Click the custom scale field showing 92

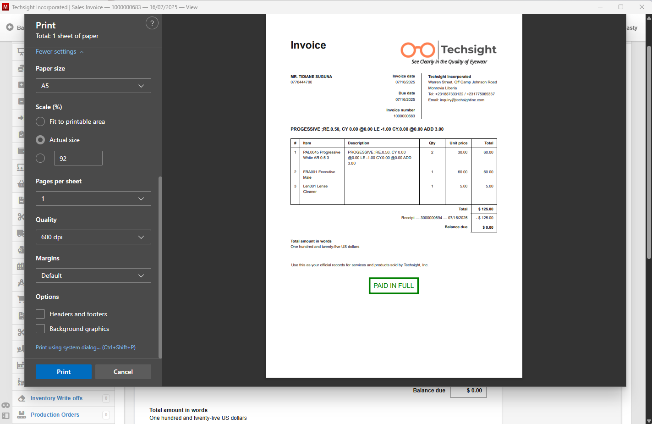pyautogui.click(x=78, y=158)
